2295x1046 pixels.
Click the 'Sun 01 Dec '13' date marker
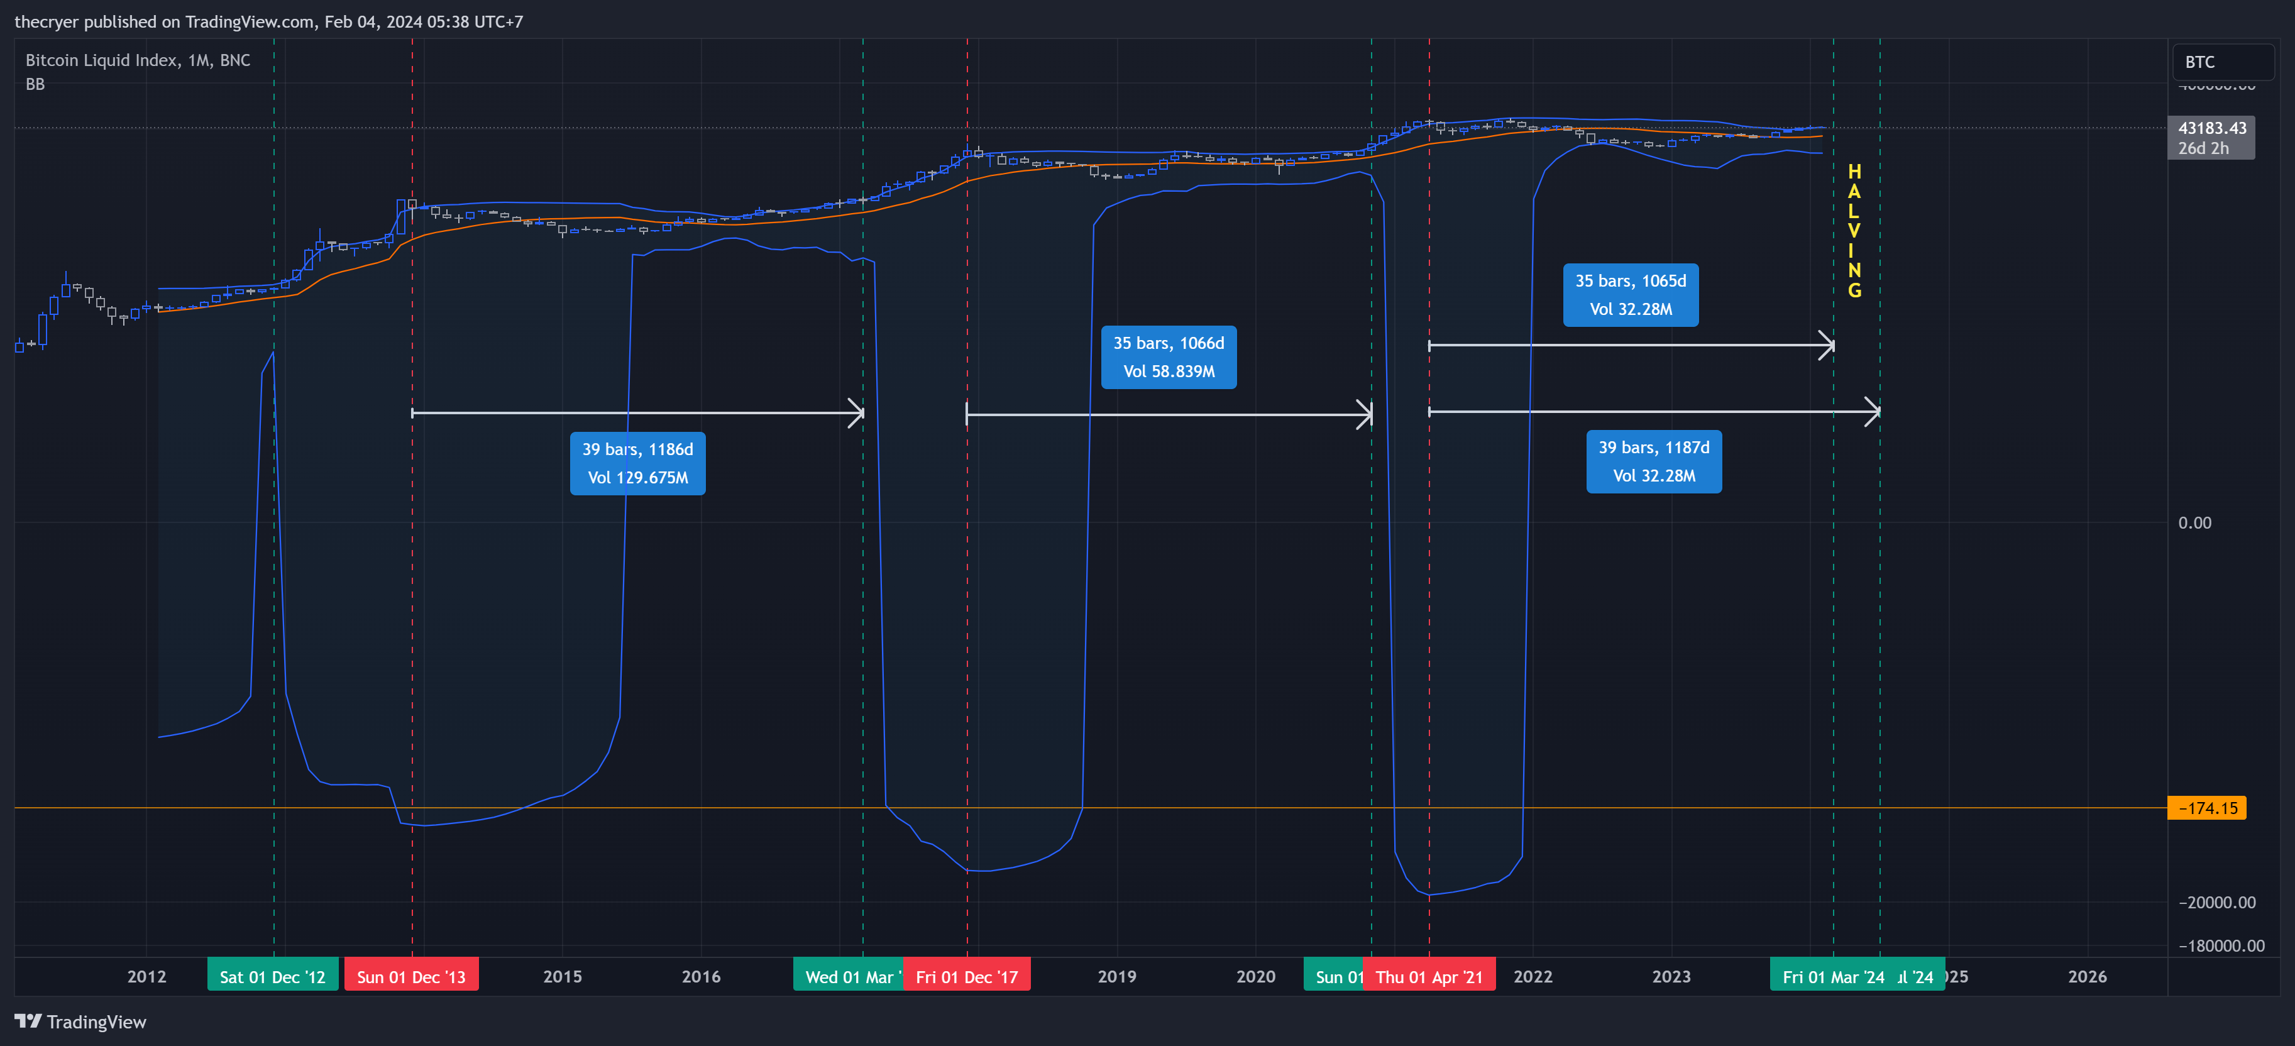click(x=412, y=976)
